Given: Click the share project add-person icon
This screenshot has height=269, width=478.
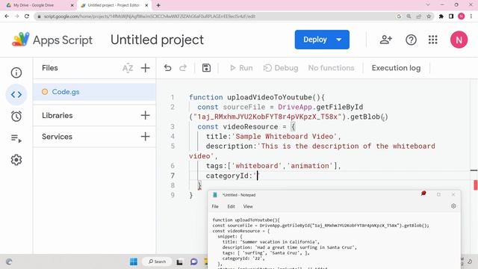Looking at the screenshot, I should 385,40.
